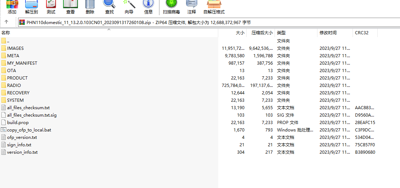Select the SYSTEM folder icon
Viewport: 400px width, 188px height.
pos(4,100)
